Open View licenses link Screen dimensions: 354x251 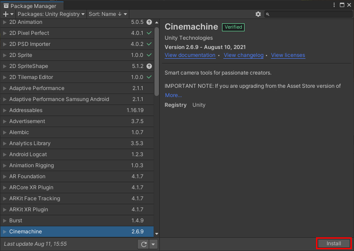tap(288, 55)
